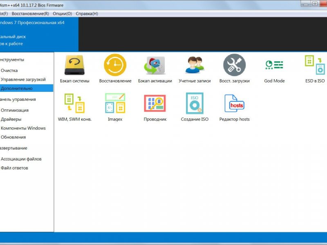The image size is (327, 245).
Task: Click the WIM, SWM конв. label
Action: [x=74, y=119]
